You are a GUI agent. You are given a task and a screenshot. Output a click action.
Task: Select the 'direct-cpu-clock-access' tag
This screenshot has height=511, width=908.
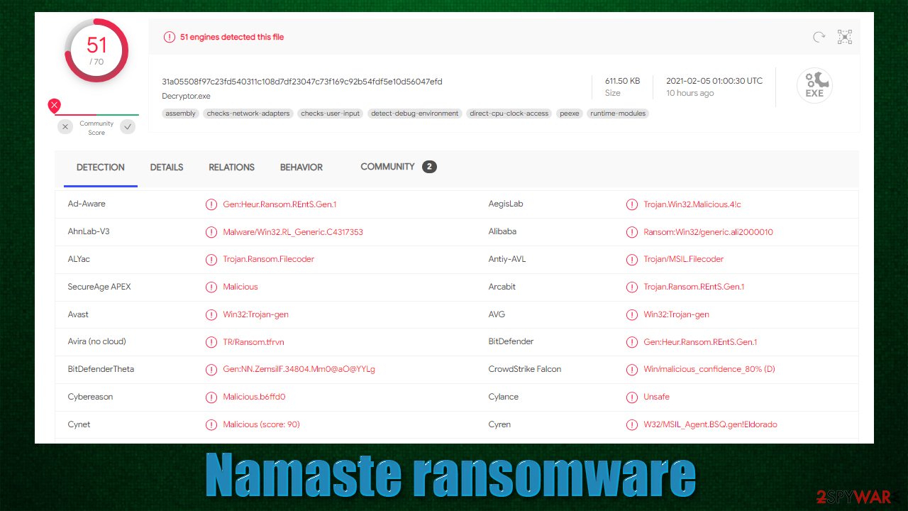[509, 114]
